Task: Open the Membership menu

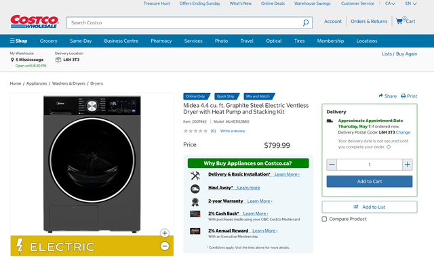Action: click(330, 41)
